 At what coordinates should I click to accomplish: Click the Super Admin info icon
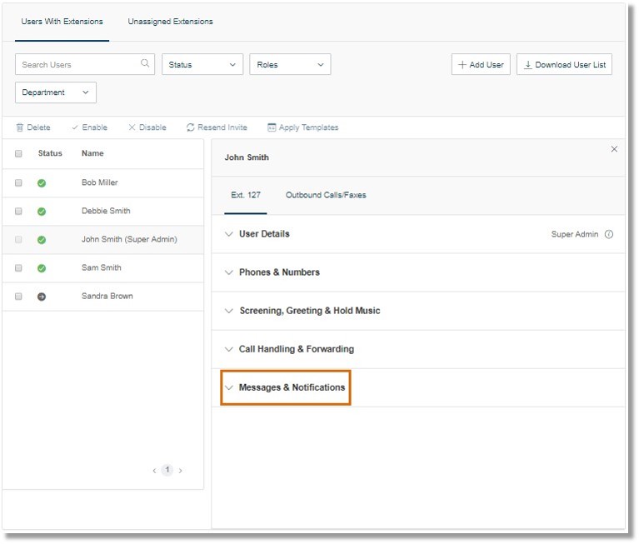pyautogui.click(x=609, y=234)
